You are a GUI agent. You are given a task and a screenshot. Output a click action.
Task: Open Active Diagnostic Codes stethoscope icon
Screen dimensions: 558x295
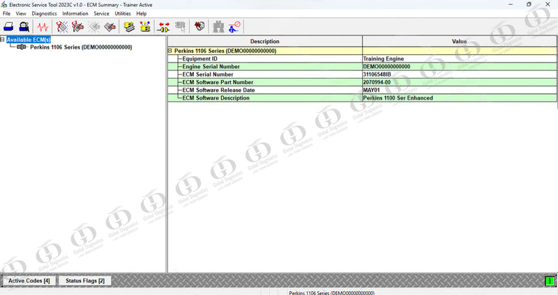[62, 26]
